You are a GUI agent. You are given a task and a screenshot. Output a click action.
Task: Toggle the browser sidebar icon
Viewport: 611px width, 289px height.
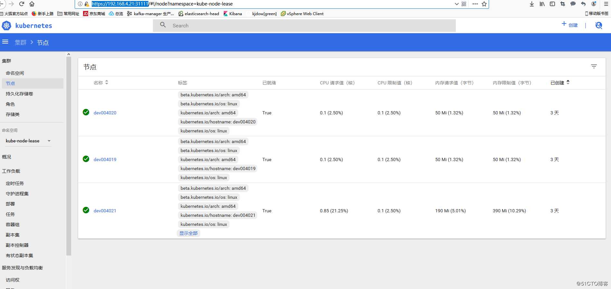pos(552,4)
